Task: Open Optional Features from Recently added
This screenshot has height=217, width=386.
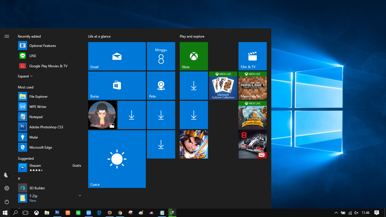Action: pos(50,46)
